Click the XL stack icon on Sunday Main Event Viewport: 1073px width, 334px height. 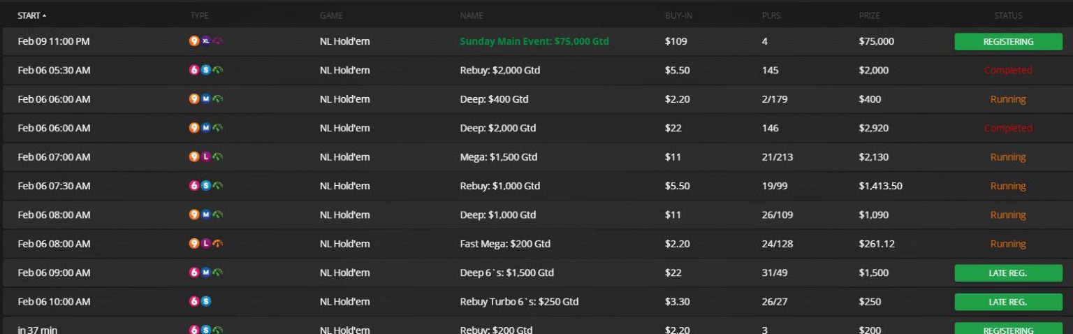(205, 41)
